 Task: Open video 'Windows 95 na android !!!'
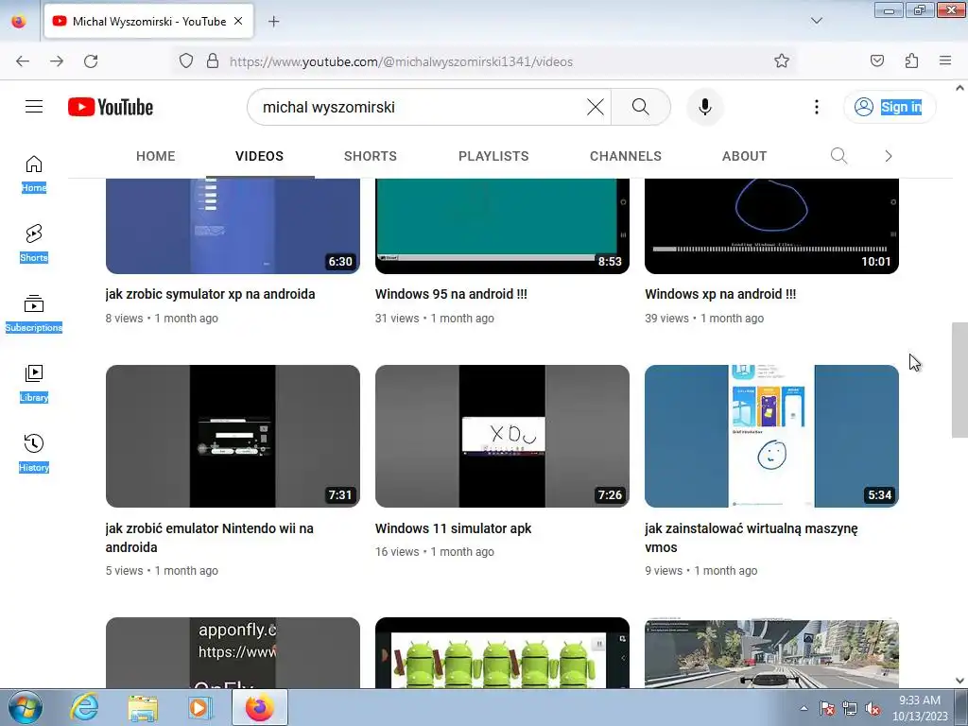pos(451,294)
